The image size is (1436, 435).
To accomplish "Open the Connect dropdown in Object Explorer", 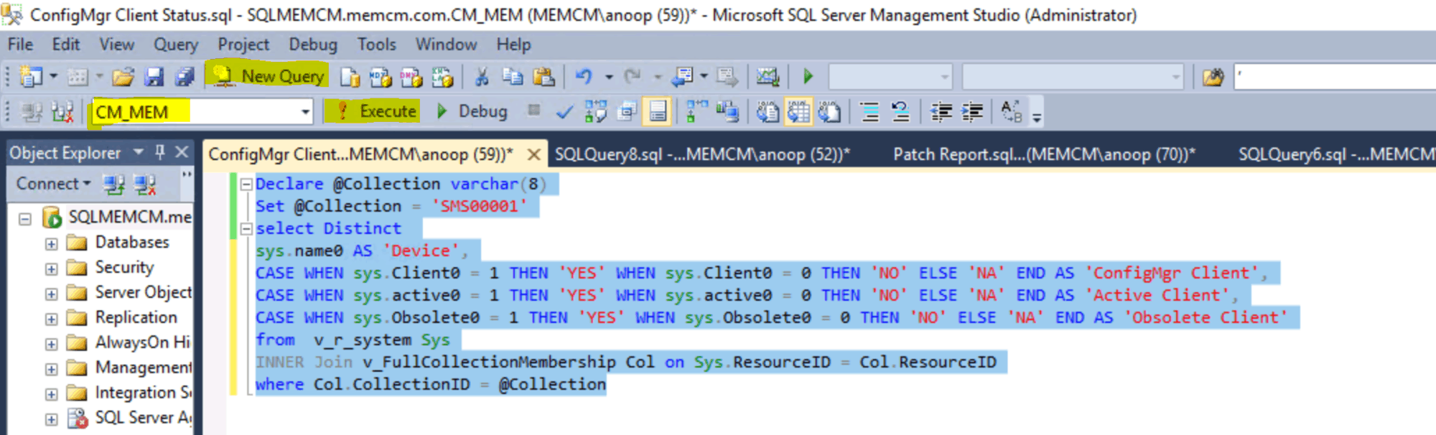I will (x=53, y=184).
